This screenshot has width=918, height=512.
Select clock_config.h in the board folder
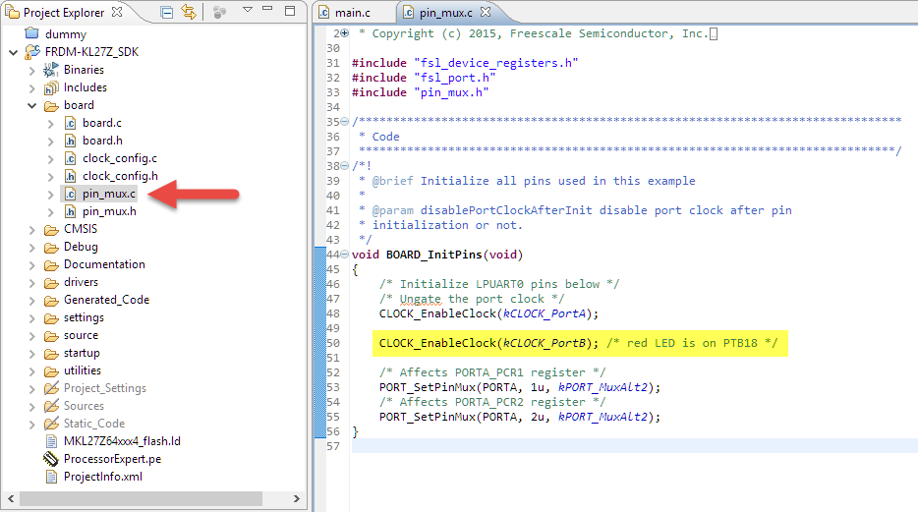tap(119, 176)
